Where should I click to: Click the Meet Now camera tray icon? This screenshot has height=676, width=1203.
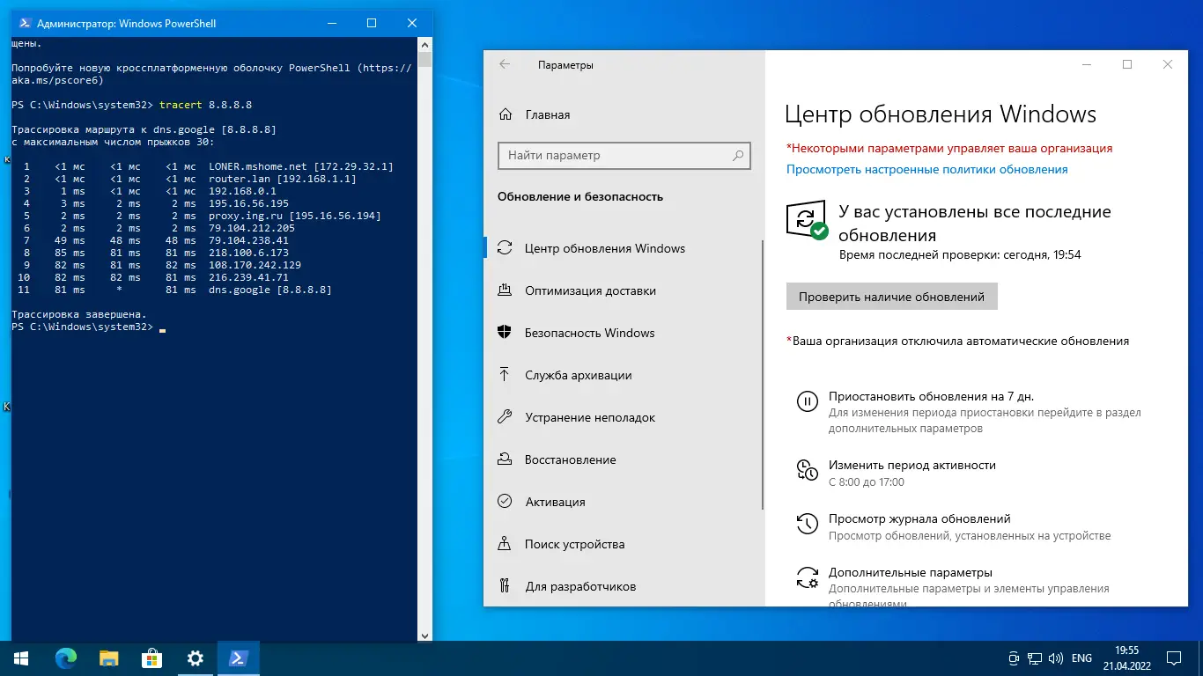point(1014,658)
